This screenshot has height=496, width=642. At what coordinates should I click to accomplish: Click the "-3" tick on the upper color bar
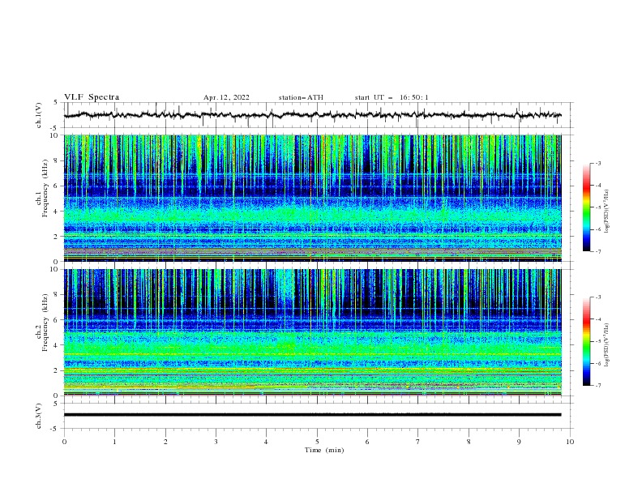[597, 163]
